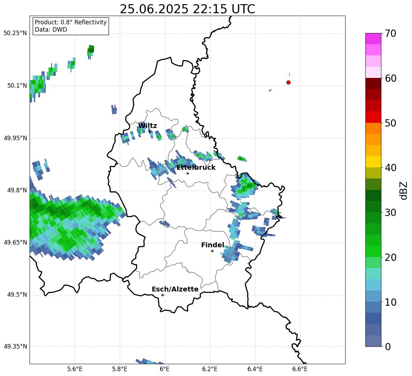Click the 49.5°N latitude label
Image resolution: width=412 pixels, height=376 pixels.
(x=17, y=295)
